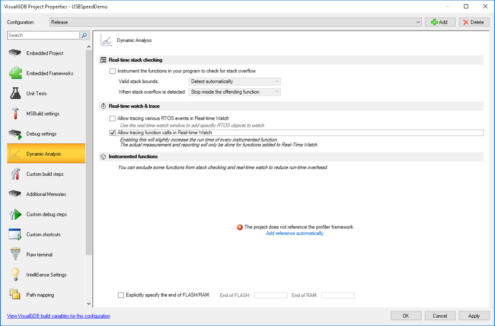Open MSBuild settings
Image resolution: width=495 pixels, height=326 pixels.
tap(44, 113)
